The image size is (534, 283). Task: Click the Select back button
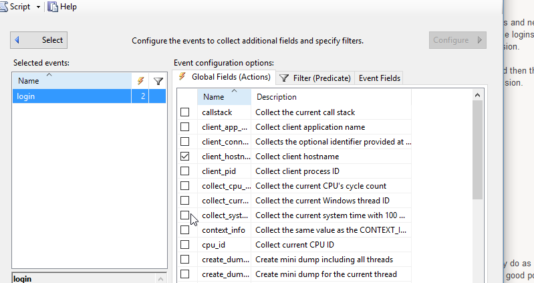pyautogui.click(x=39, y=40)
